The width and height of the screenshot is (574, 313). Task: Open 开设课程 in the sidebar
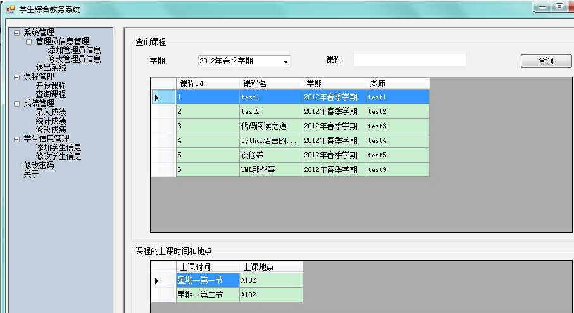pos(51,85)
